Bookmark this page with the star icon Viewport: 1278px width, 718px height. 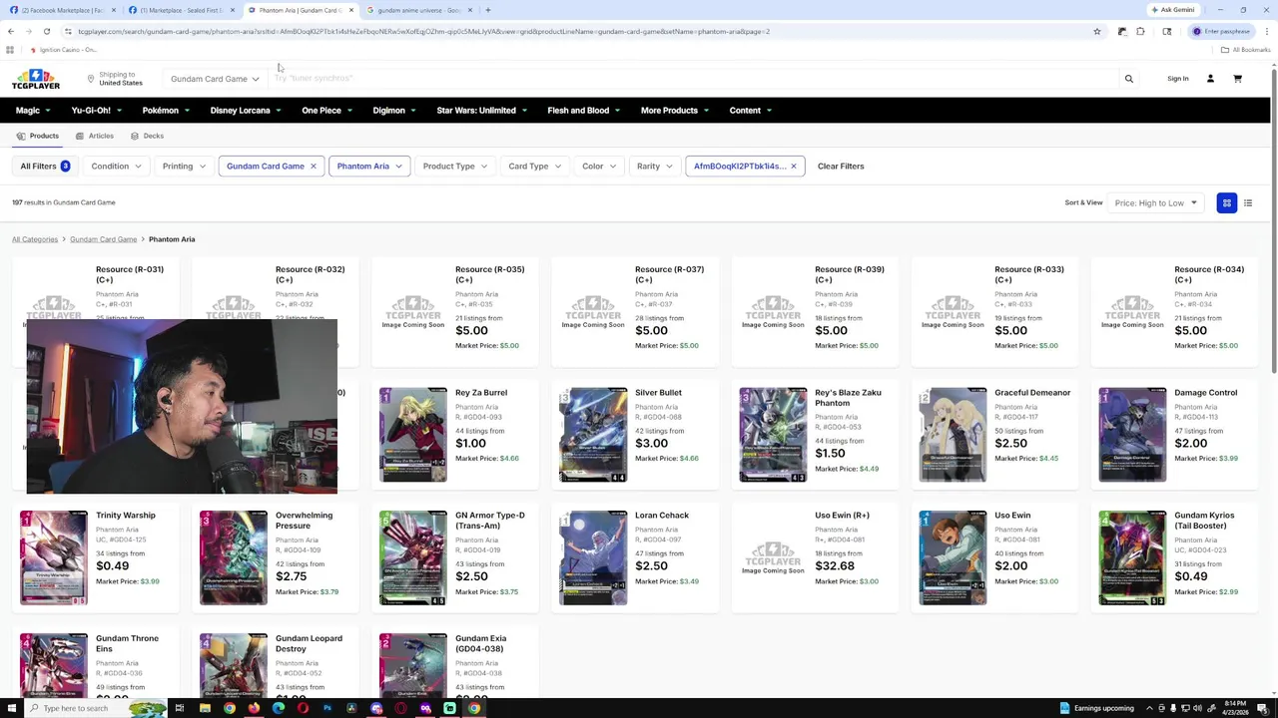1096,32
